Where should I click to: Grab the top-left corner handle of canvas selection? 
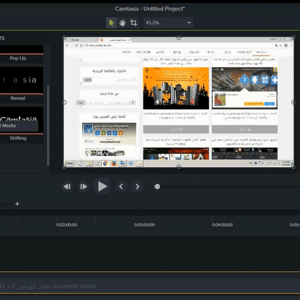(64, 37)
